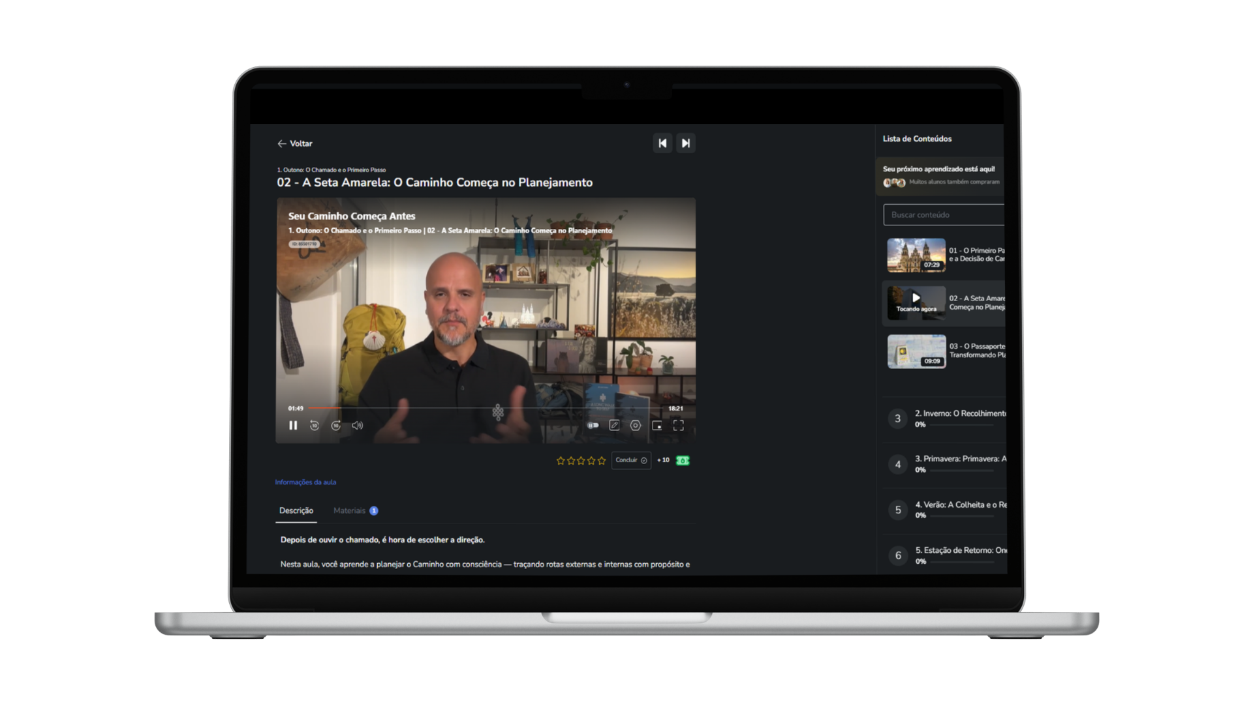Skip to the next lesson button
The image size is (1253, 704).
click(x=685, y=143)
